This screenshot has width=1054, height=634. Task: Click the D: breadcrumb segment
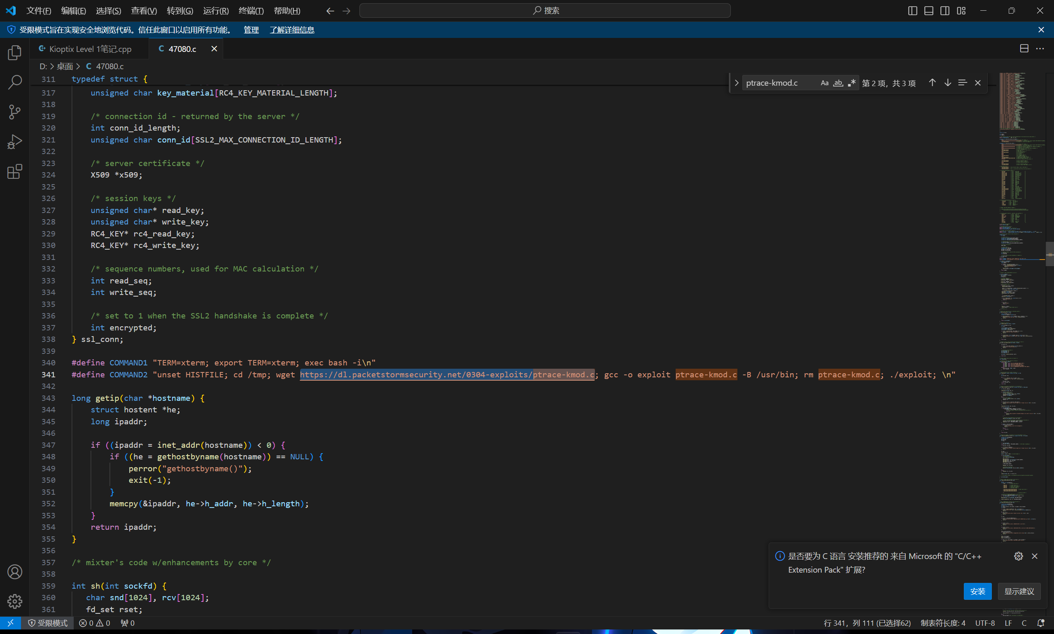[43, 66]
